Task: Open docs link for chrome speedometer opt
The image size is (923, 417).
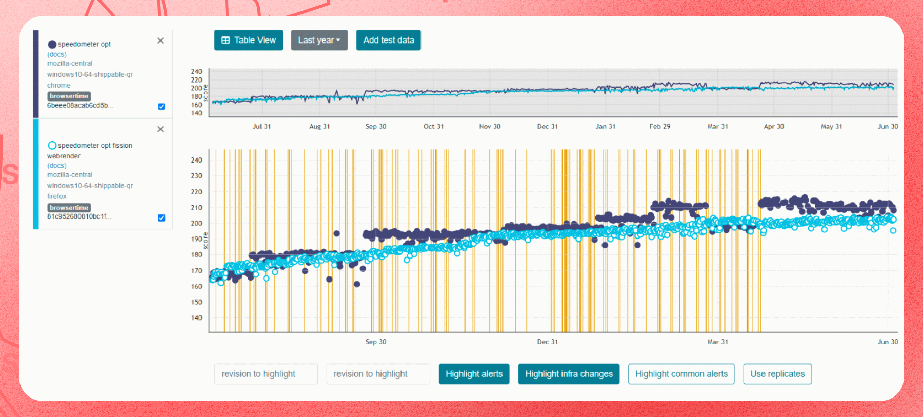Action: pyautogui.click(x=57, y=54)
